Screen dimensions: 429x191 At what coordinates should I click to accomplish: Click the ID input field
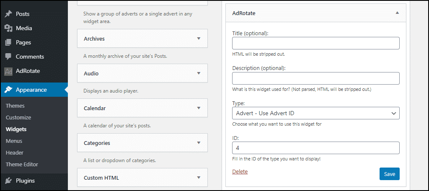point(316,148)
